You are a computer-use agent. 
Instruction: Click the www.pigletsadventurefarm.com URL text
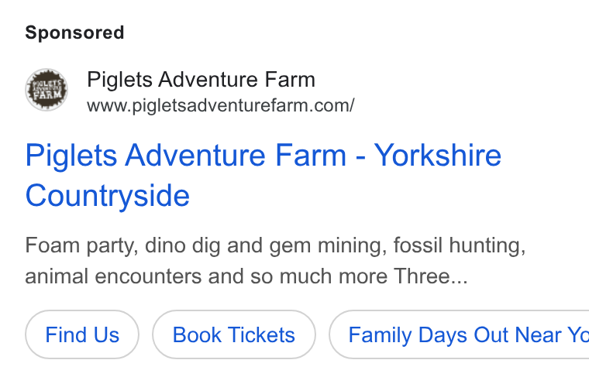[x=221, y=105]
